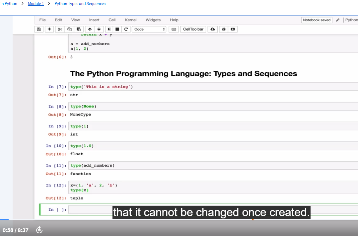The height and width of the screenshot is (236, 358).
Task: Click the video time 0:58 / 8:37
Action: (x=16, y=230)
